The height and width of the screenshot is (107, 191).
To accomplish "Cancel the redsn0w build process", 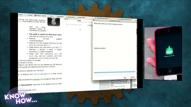I will click(x=133, y=77).
